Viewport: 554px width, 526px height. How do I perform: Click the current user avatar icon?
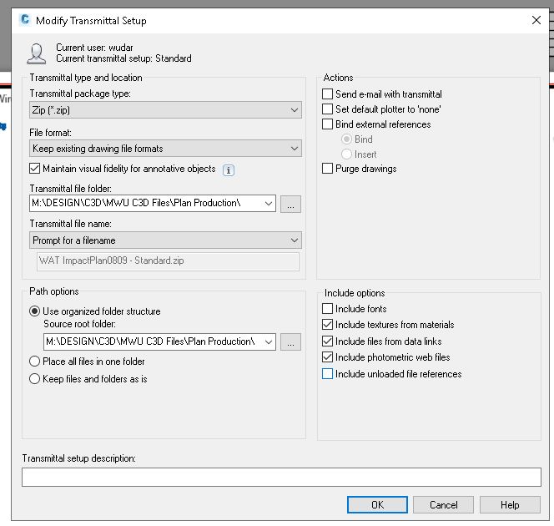point(37,53)
